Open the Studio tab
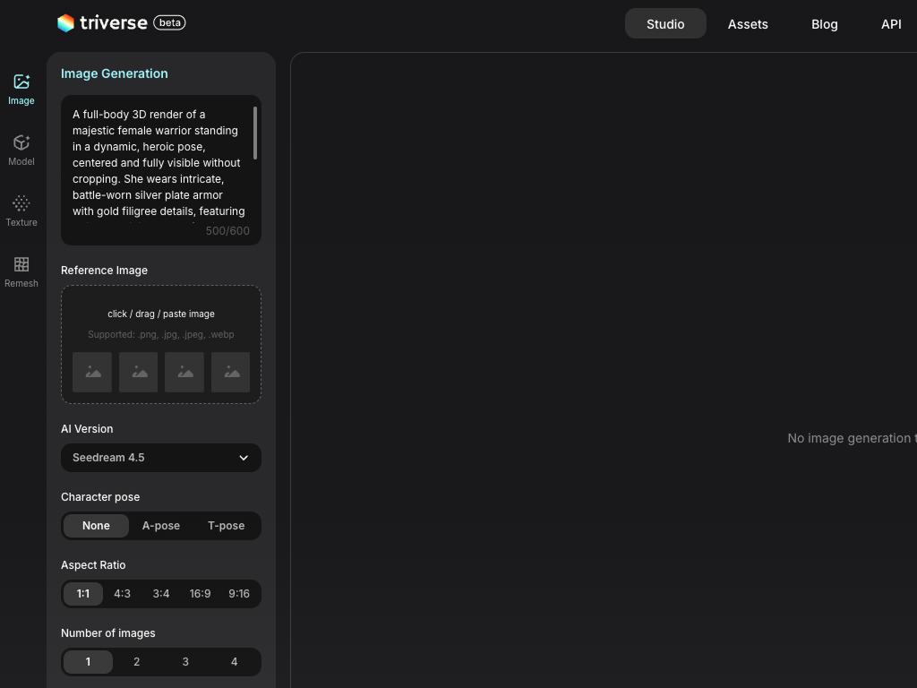This screenshot has height=688, width=917. (x=665, y=24)
